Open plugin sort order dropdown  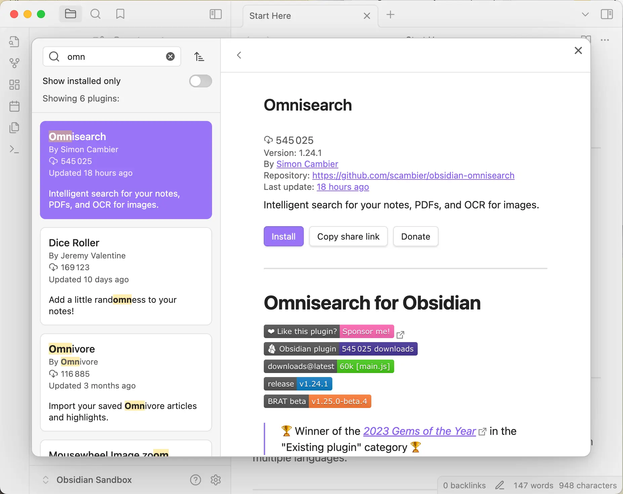(x=199, y=56)
